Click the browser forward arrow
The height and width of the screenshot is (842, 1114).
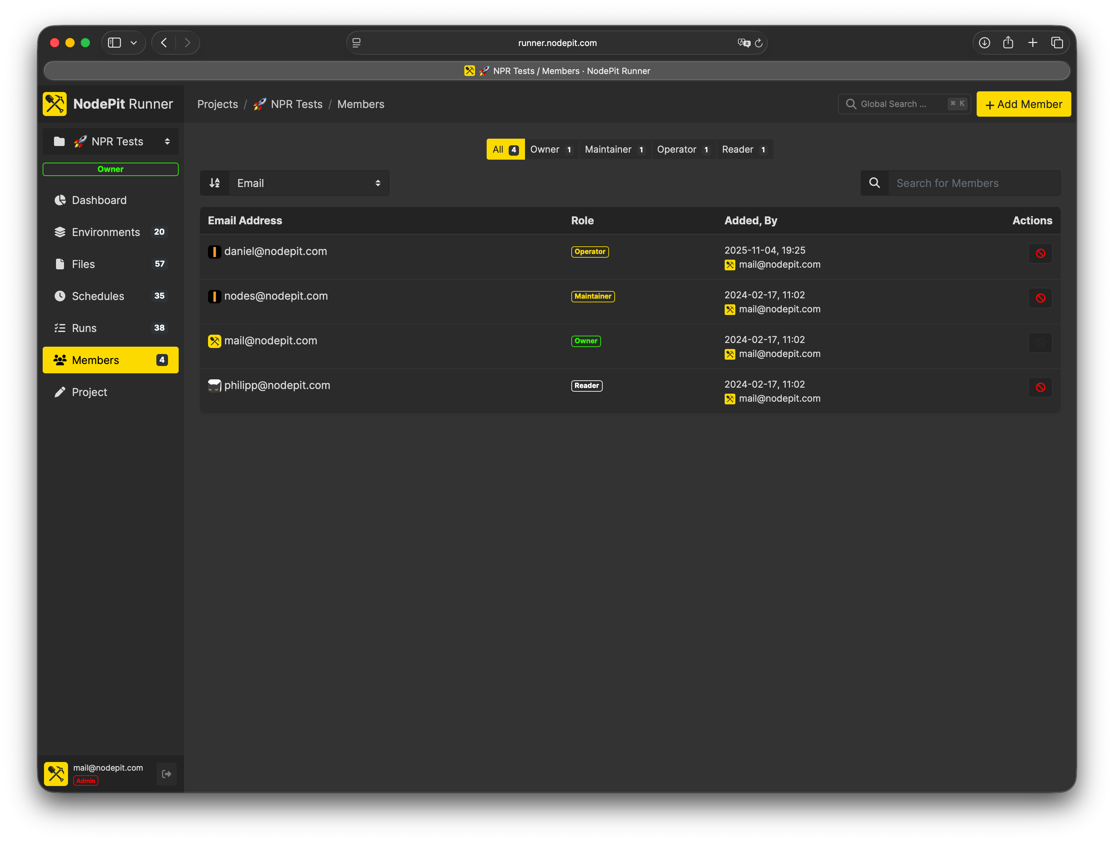tap(187, 43)
